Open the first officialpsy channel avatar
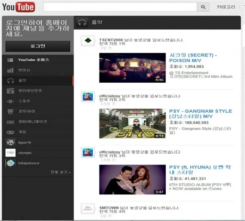The height and width of the screenshot is (221, 245). (88, 97)
